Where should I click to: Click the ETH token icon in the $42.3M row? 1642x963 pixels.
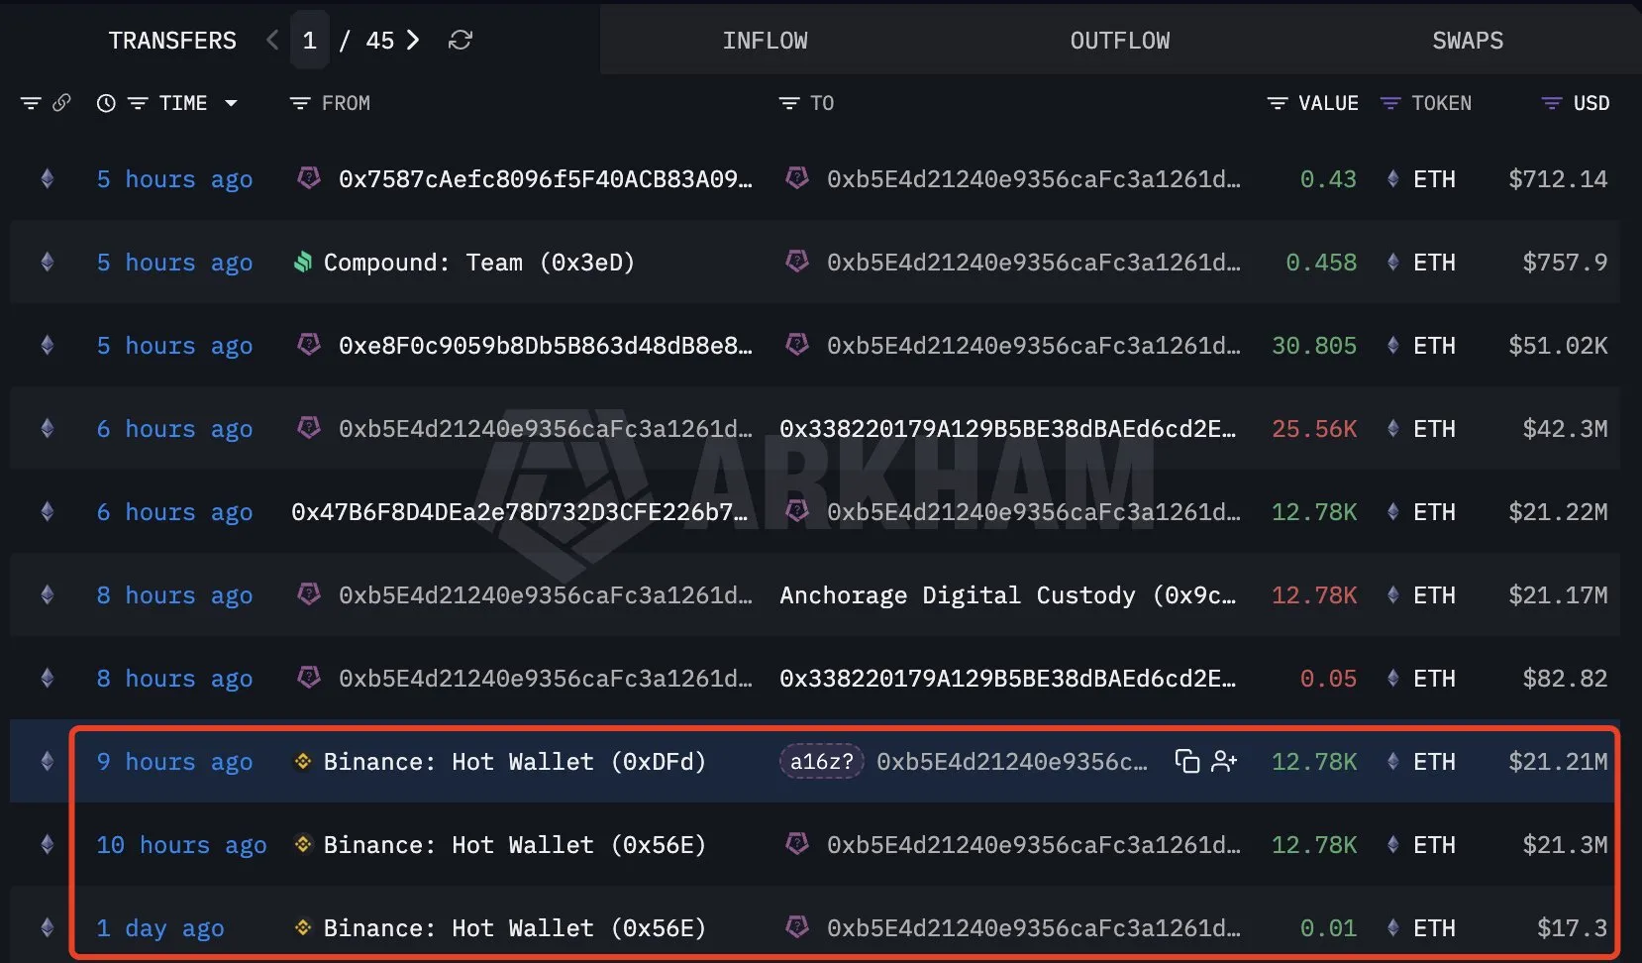point(1393,428)
